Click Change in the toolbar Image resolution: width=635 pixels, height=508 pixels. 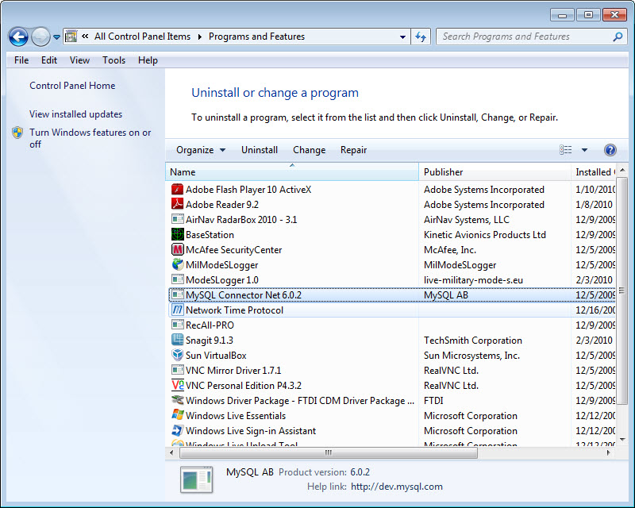pos(310,150)
